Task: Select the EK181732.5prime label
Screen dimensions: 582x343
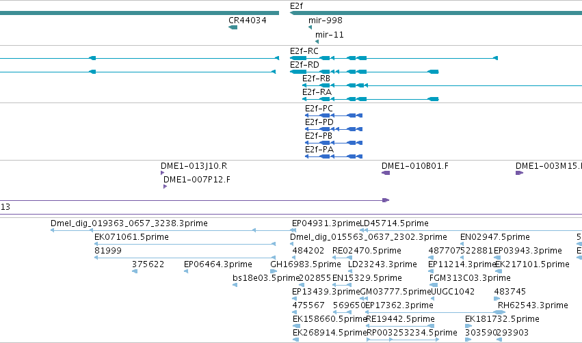Action: click(x=502, y=320)
